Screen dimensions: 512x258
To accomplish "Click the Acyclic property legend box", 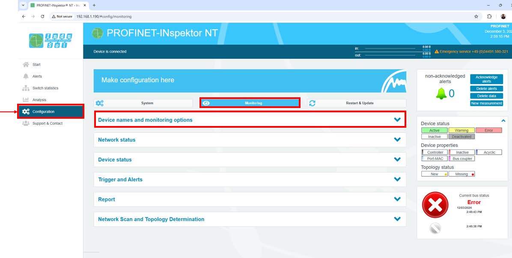I will click(489, 153).
